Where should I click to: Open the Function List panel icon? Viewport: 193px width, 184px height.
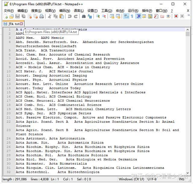point(156,16)
